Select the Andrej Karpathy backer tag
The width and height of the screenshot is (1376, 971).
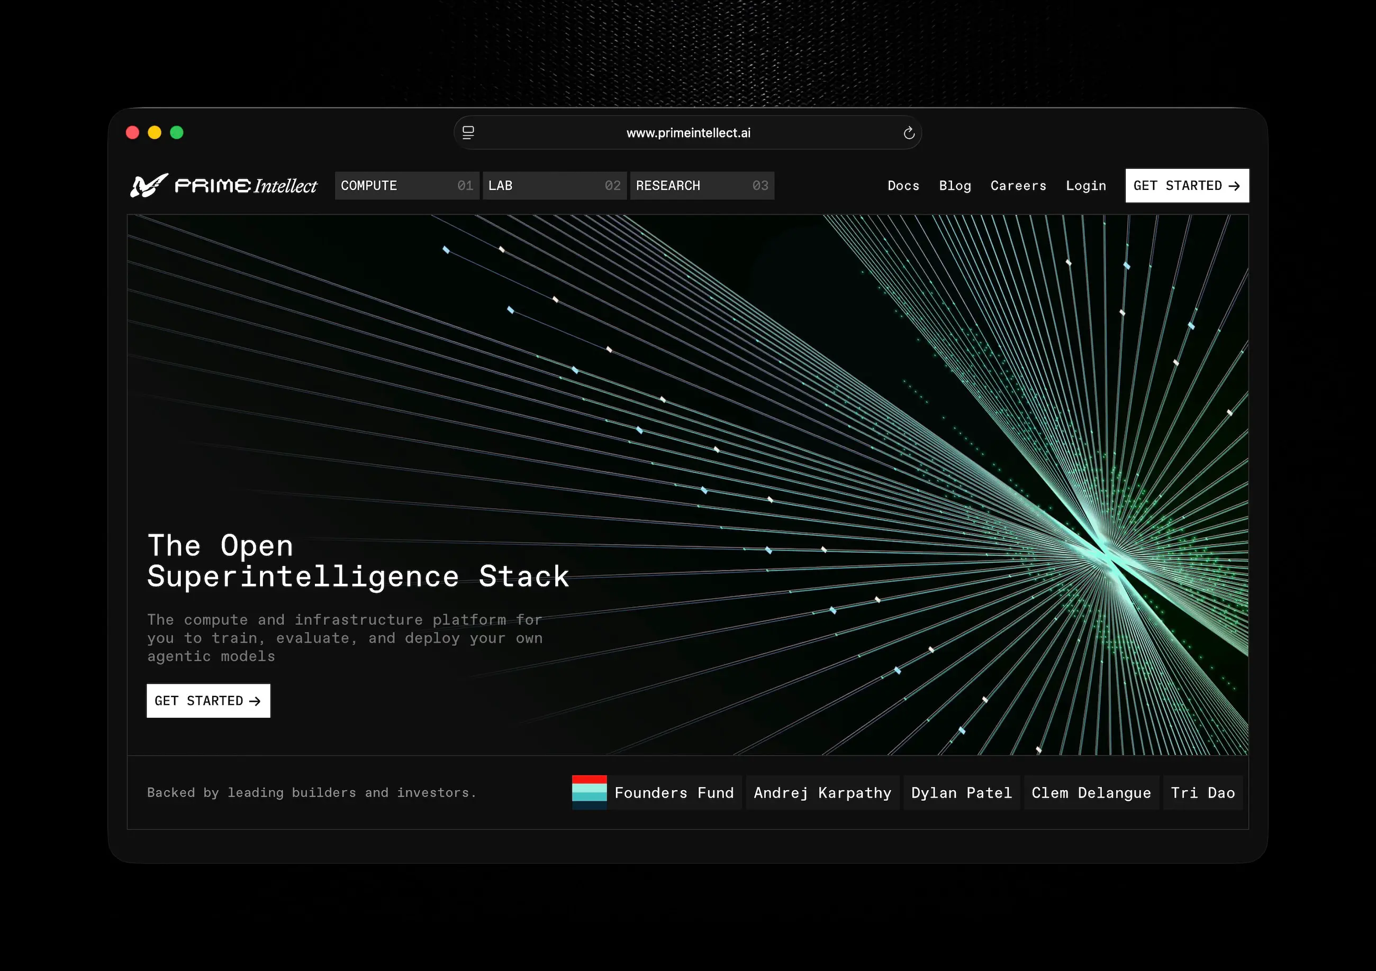tap(822, 792)
